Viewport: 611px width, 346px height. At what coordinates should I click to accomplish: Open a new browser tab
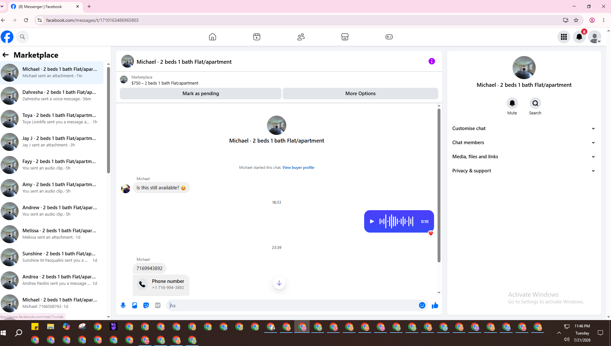tap(89, 6)
